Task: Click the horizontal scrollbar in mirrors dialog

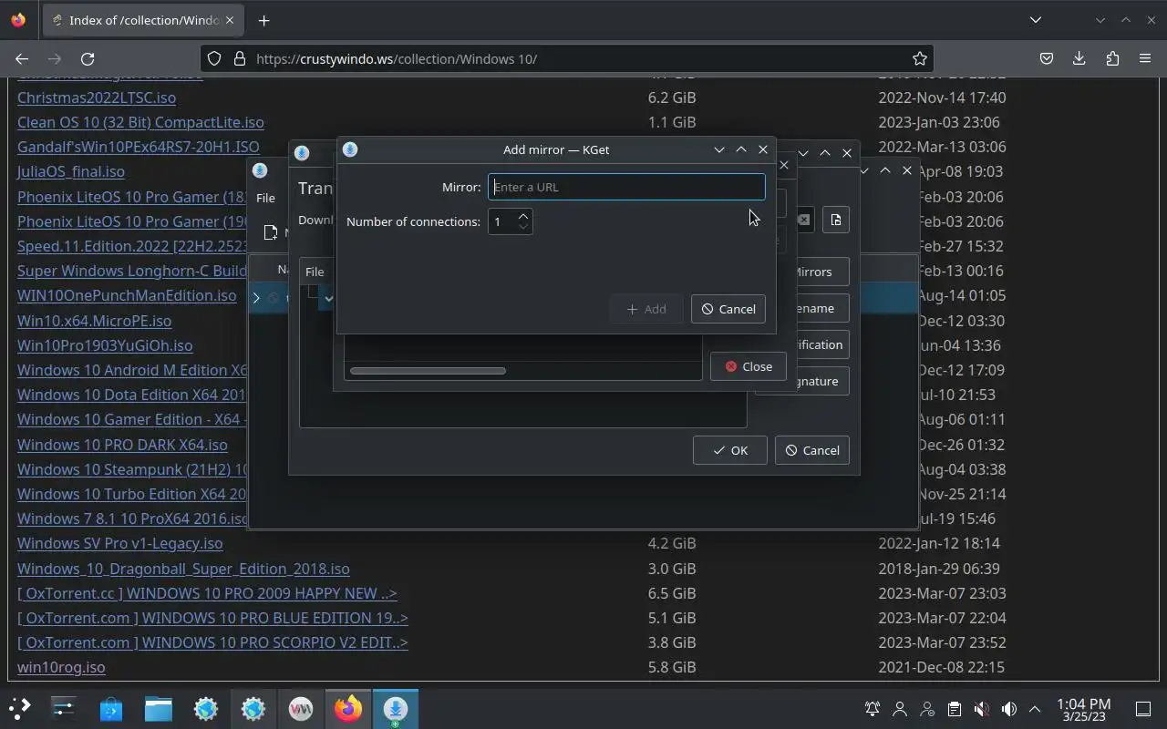Action: pos(428,371)
